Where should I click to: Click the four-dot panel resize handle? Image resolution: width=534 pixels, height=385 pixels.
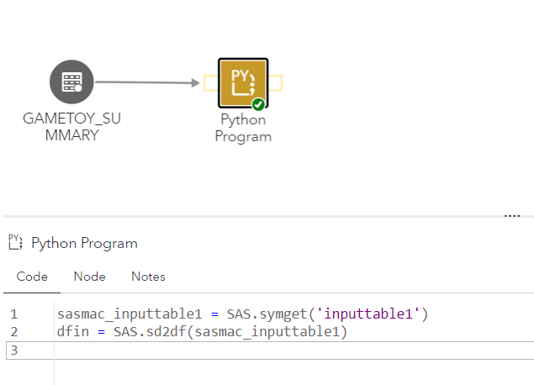511,216
